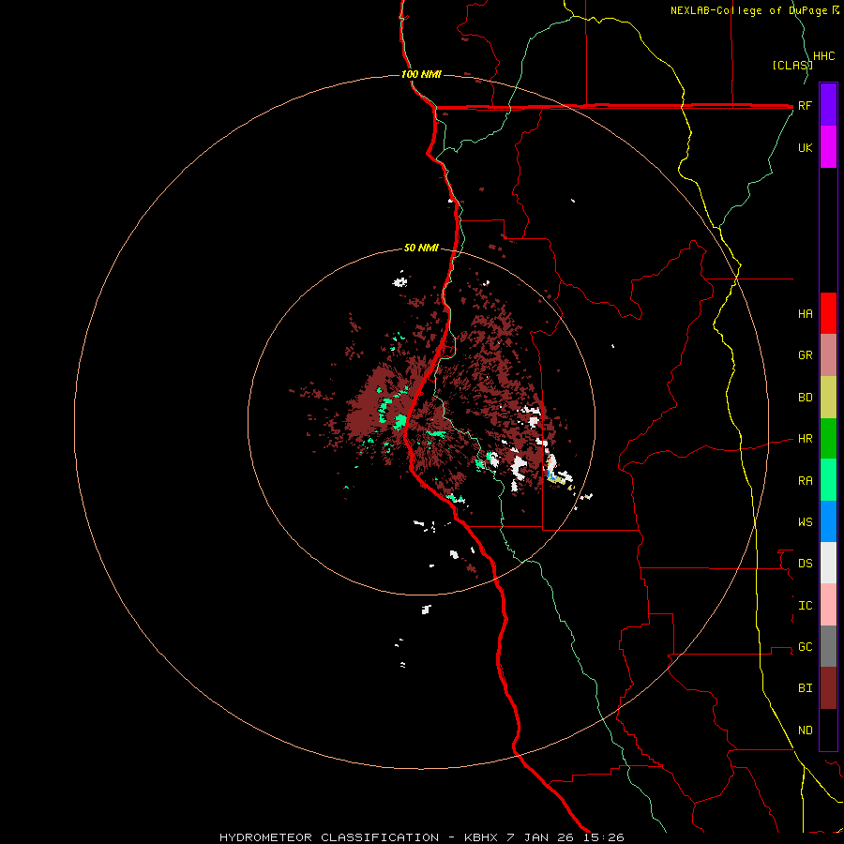Click the 50 NMI range ring label
Screen dimensions: 844x844
(421, 249)
